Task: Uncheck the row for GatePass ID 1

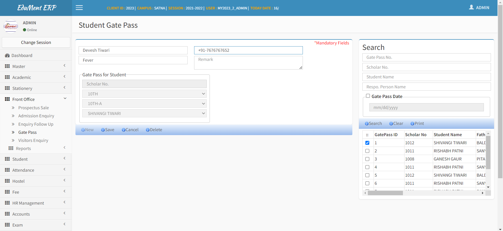Action: (367, 143)
